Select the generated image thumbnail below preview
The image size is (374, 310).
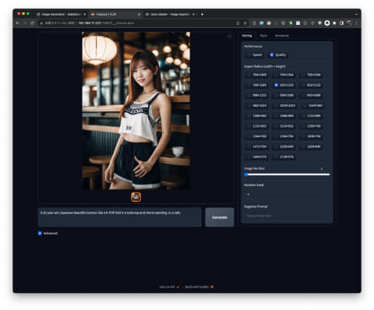(x=136, y=197)
